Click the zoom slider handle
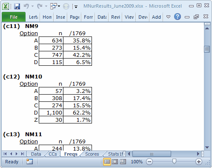The image size is (212, 168). pos(174,161)
